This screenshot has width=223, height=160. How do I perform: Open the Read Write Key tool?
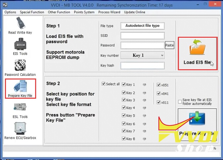tap(20, 26)
